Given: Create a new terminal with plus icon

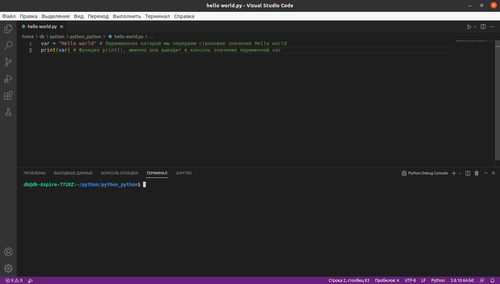Looking at the screenshot, I should coord(454,173).
